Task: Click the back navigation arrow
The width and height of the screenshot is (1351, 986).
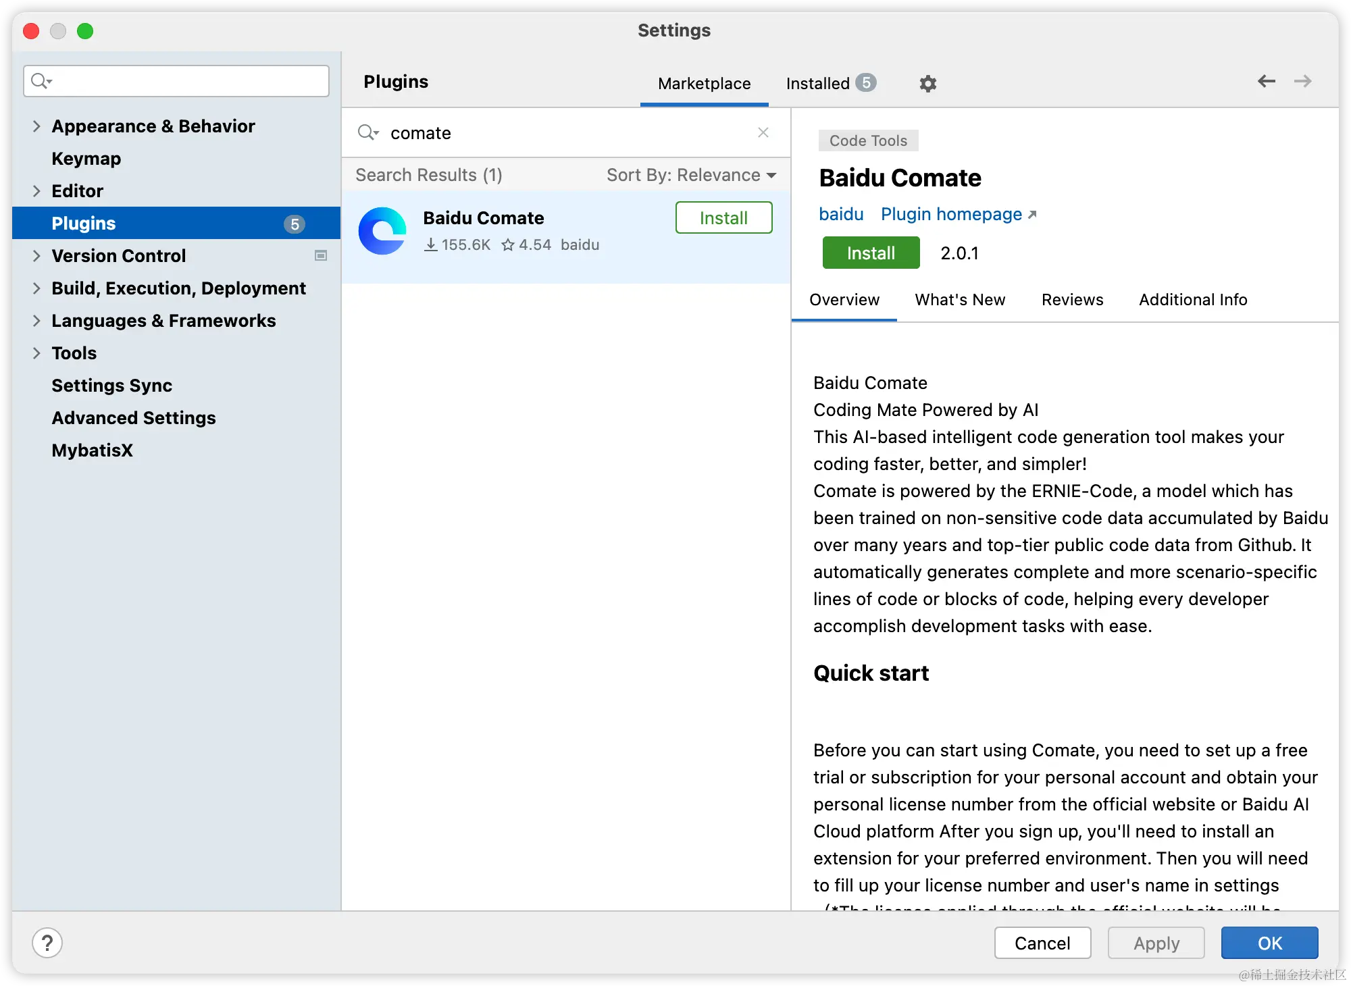Action: pyautogui.click(x=1266, y=82)
